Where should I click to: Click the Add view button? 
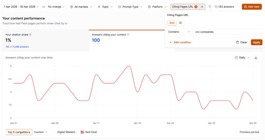252,7
